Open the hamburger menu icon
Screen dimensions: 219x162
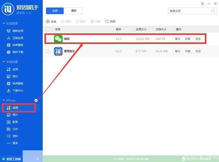click(x=202, y=4)
